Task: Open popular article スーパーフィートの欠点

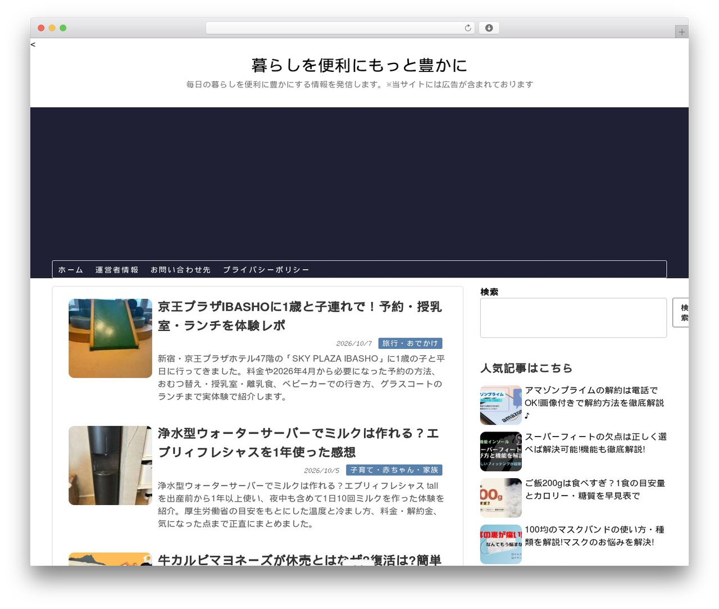Action: tap(595, 443)
